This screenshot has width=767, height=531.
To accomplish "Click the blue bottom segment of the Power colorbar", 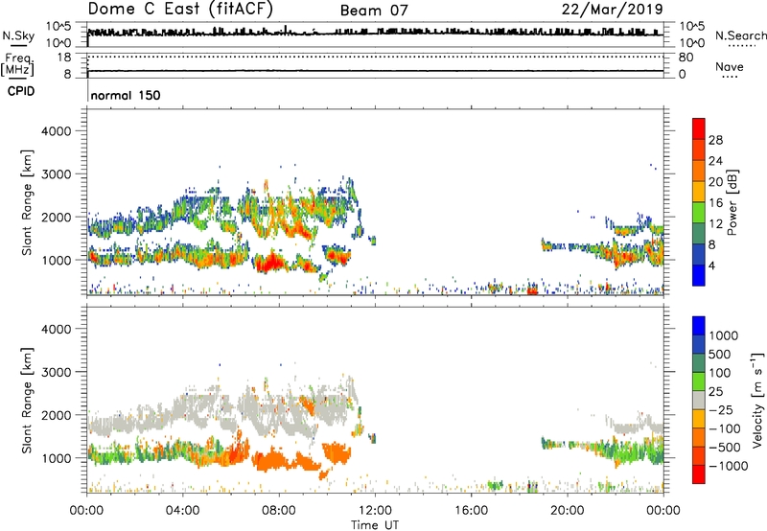I will point(699,275).
